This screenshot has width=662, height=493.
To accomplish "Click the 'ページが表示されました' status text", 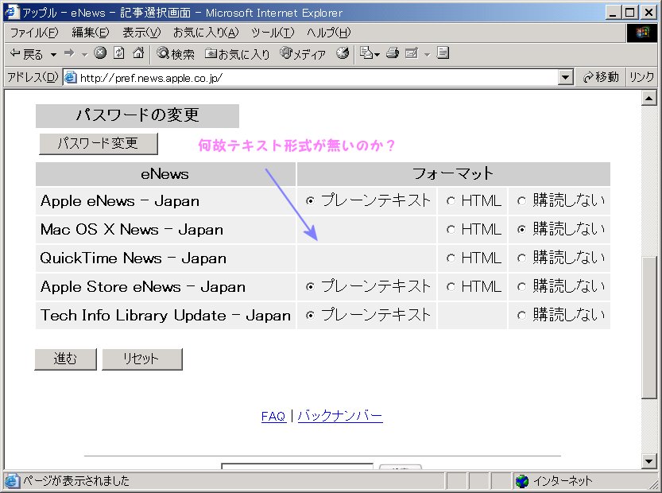I will [76, 481].
